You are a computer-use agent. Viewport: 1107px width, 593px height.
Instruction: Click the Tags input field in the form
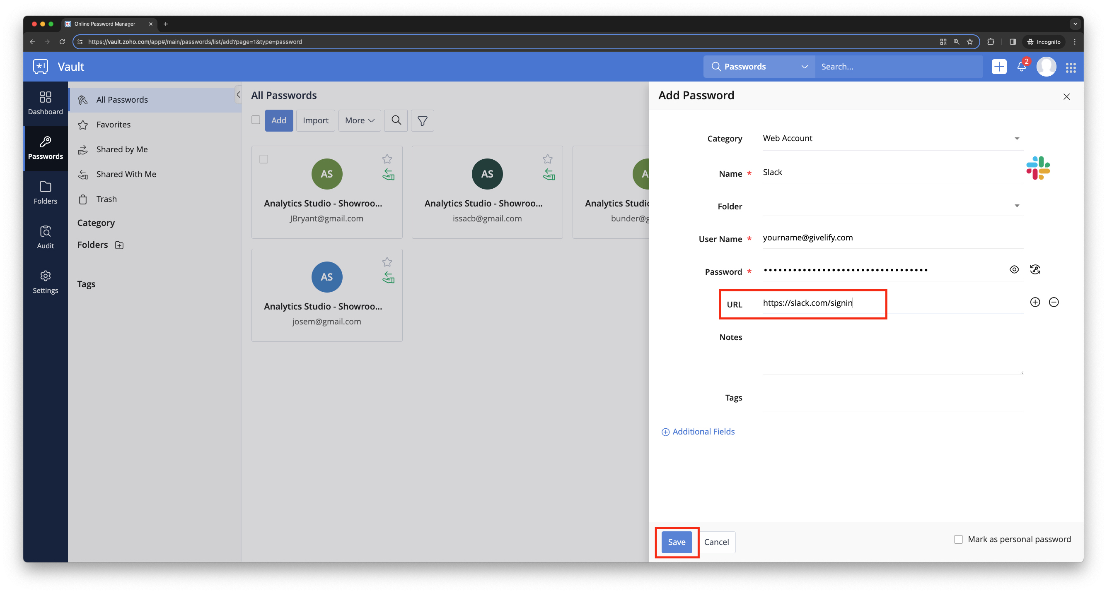click(892, 398)
